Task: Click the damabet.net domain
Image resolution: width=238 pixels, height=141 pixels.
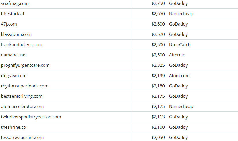Action: (14, 55)
